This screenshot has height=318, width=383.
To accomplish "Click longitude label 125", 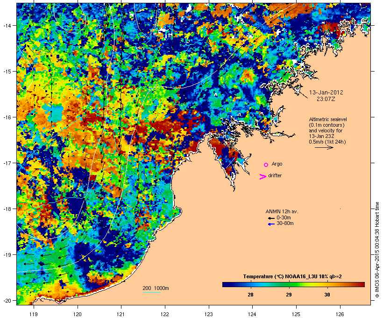I will (x=296, y=314).
